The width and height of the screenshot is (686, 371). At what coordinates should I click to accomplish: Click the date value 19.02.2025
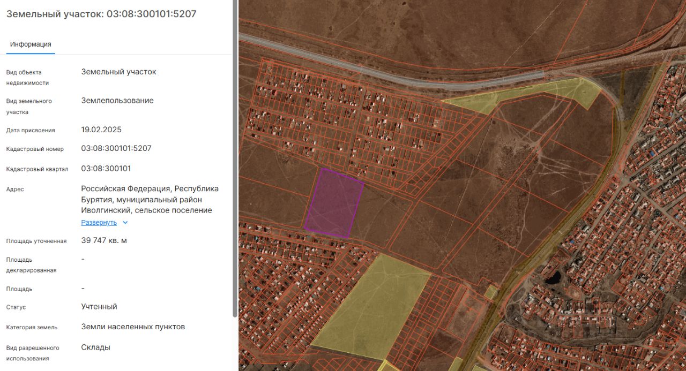101,130
